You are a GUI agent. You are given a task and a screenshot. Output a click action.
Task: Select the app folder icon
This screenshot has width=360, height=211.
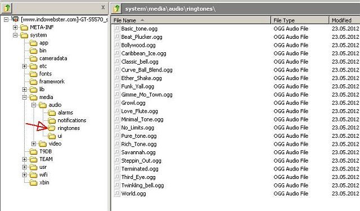tap(34, 43)
